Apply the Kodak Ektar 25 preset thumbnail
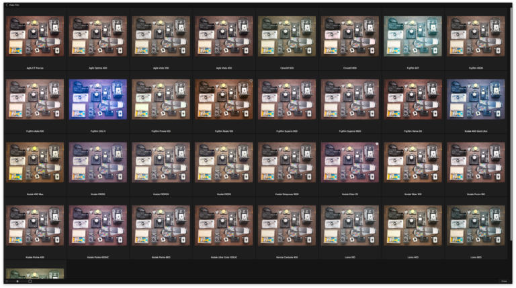516x288 pixels. [x=350, y=162]
